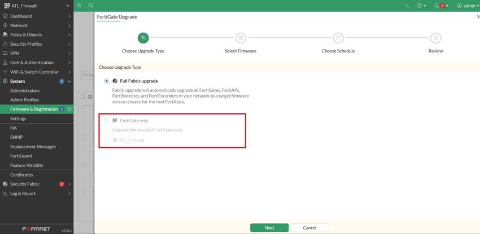480x234 pixels.
Task: Toggle the header checkbox in background table
Action: click(x=82, y=96)
